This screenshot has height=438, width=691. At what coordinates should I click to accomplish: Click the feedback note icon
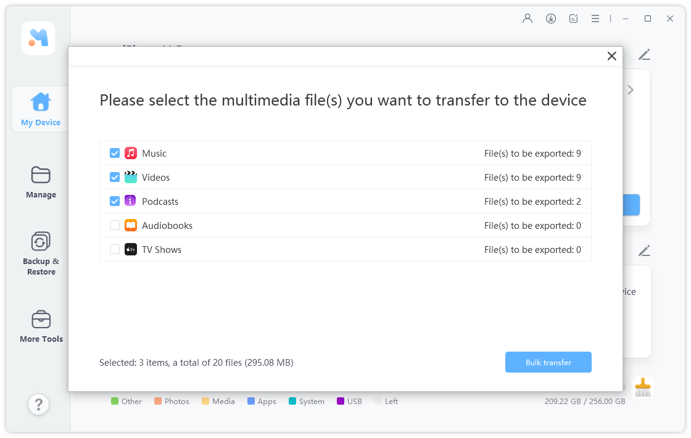pyautogui.click(x=574, y=19)
